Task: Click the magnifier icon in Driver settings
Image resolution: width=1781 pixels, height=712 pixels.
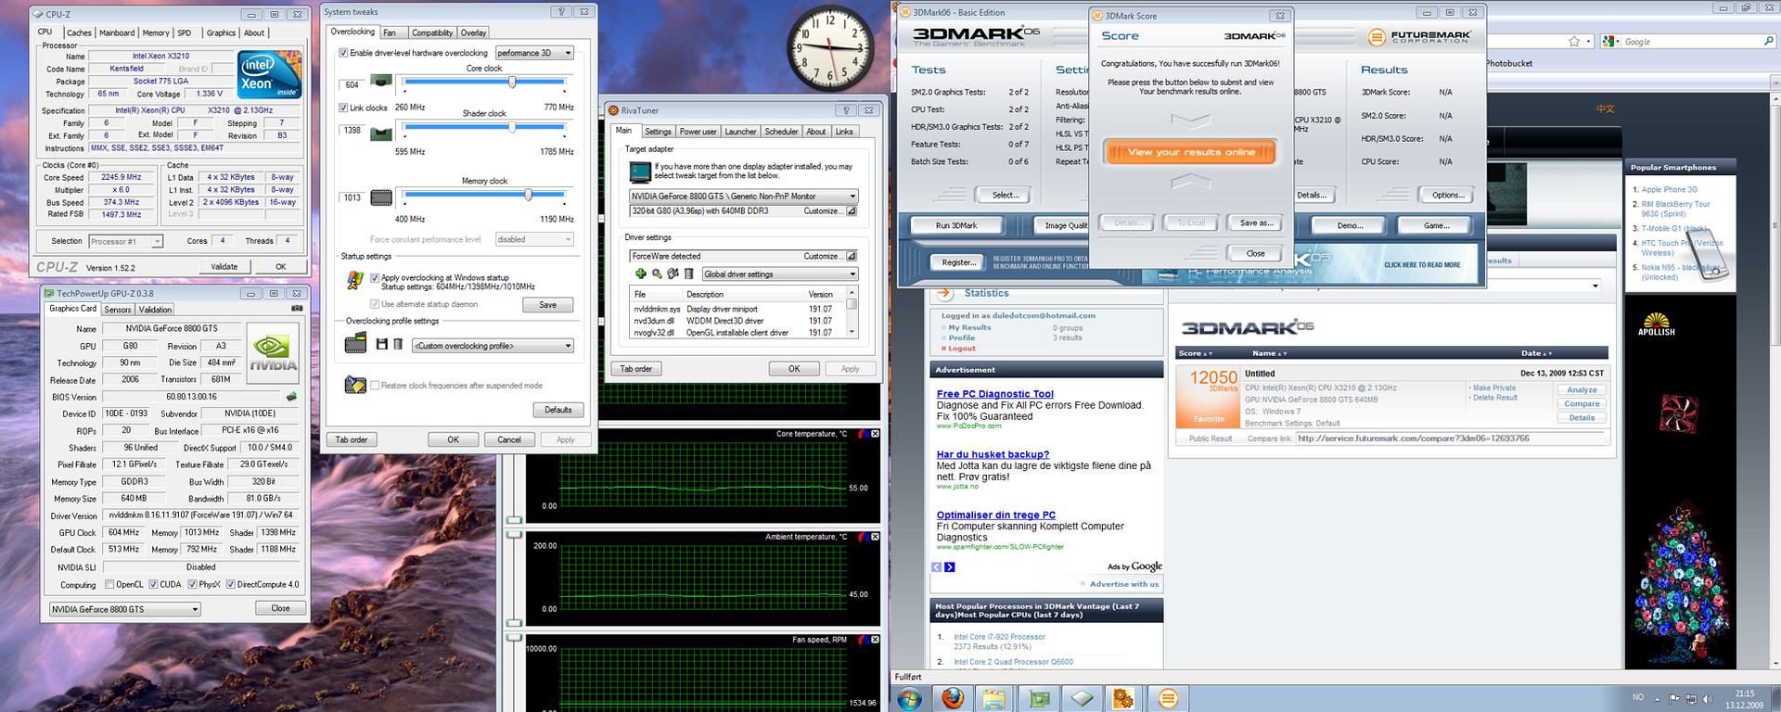Action: [x=657, y=273]
